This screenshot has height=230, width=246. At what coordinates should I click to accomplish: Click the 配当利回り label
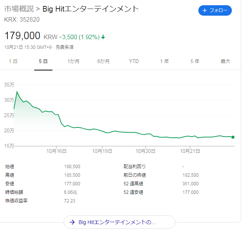click(135, 166)
